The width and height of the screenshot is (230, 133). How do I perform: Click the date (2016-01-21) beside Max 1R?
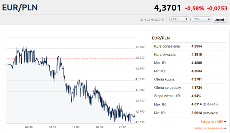(x=210, y=105)
